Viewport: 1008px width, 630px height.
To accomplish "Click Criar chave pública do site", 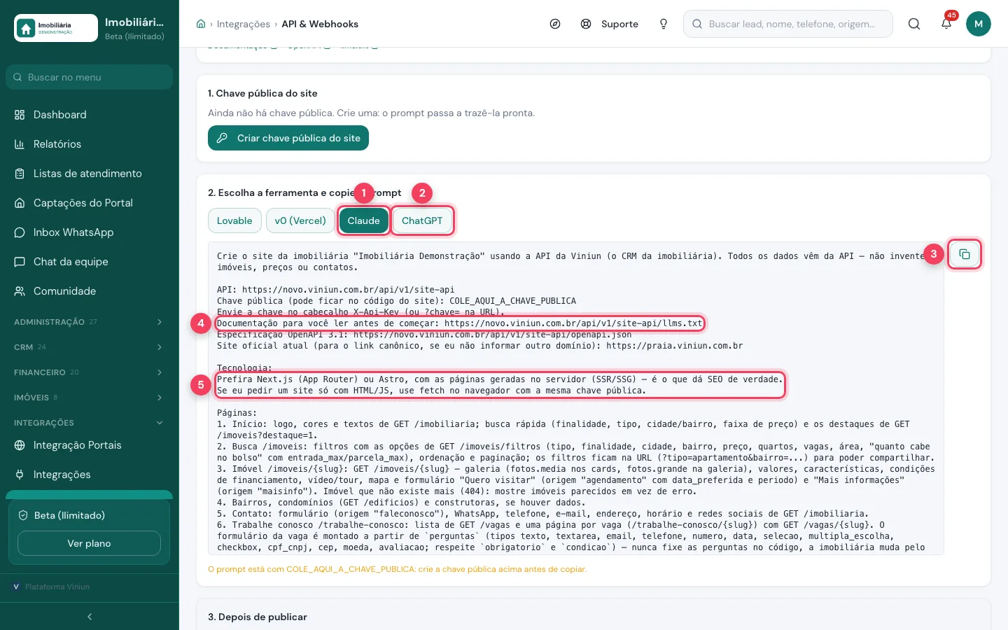I will (288, 138).
